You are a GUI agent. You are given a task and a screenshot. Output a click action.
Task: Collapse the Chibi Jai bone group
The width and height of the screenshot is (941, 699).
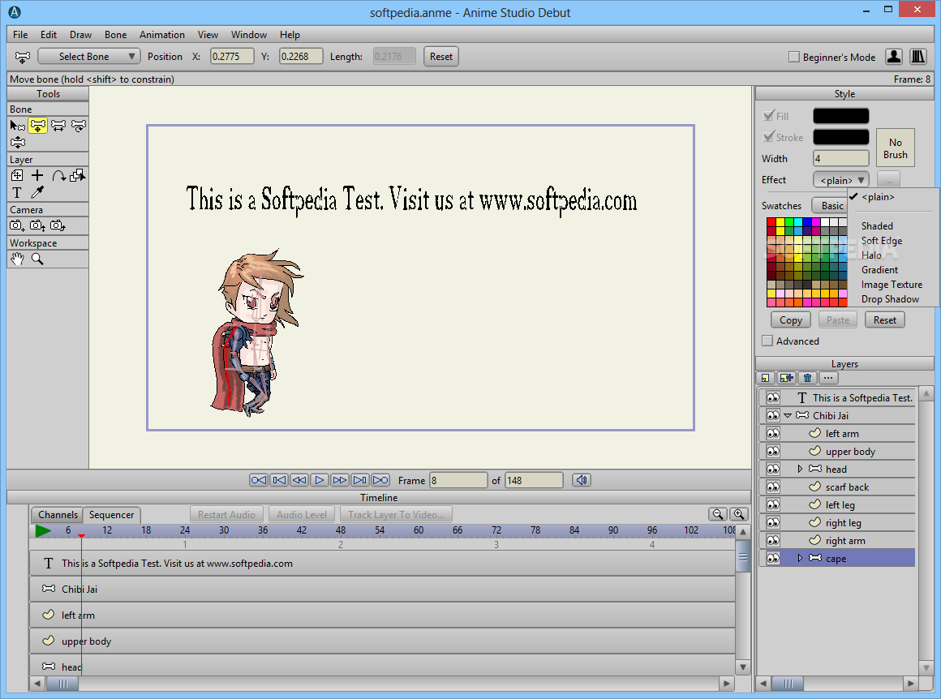coord(788,415)
